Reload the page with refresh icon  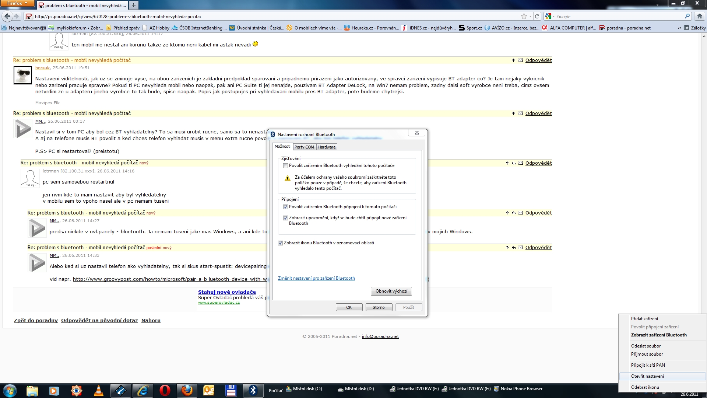click(537, 16)
